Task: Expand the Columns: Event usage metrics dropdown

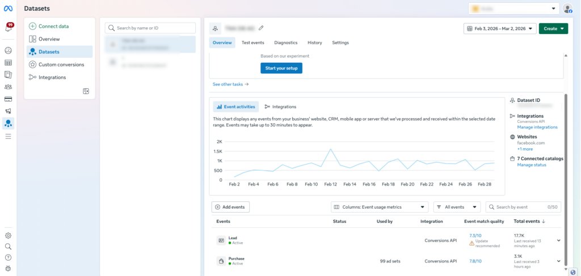Action: (x=380, y=208)
